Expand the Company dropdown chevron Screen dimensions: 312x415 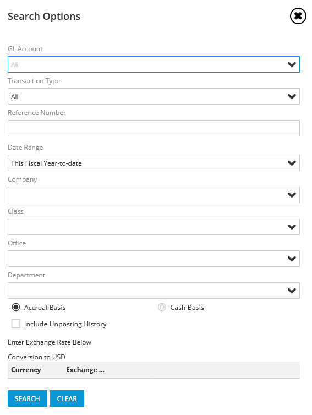[292, 195]
